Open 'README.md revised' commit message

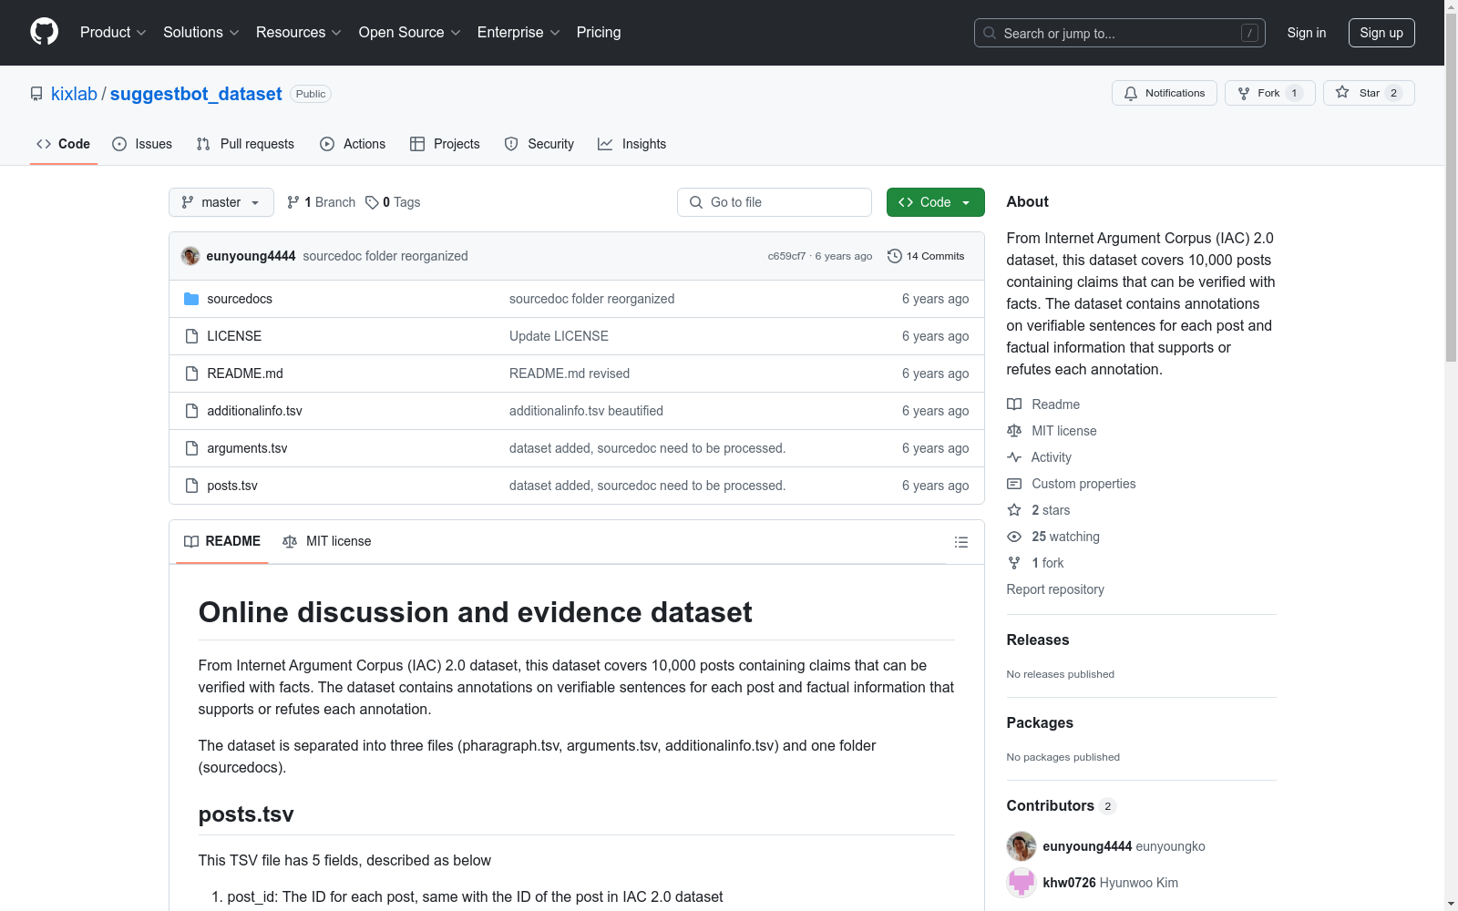tap(570, 374)
